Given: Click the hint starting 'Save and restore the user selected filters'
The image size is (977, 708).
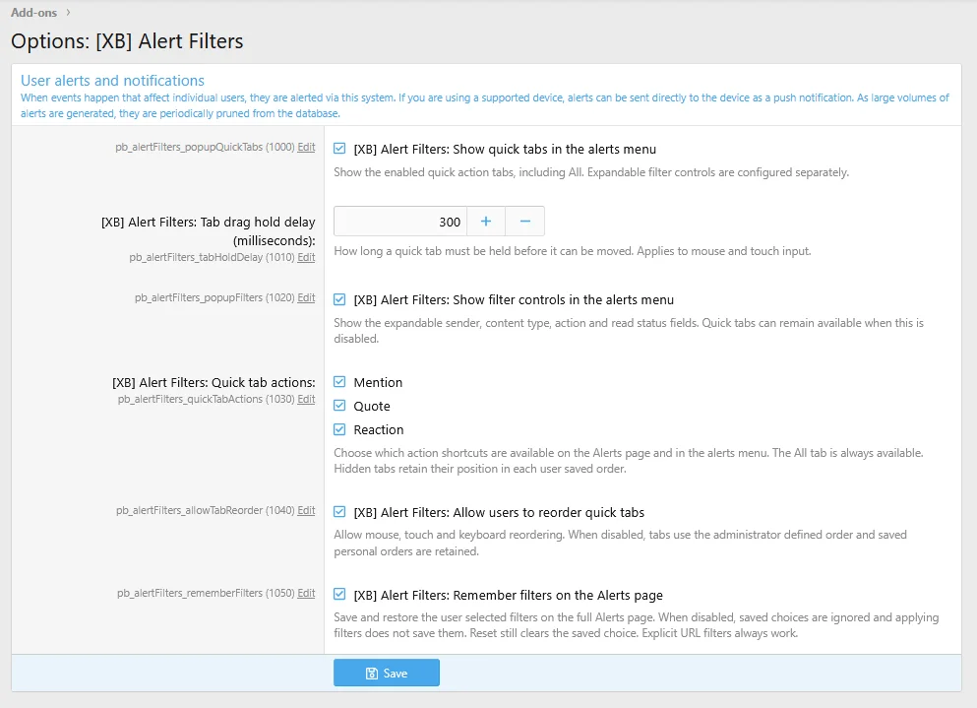Looking at the screenshot, I should coord(637,625).
